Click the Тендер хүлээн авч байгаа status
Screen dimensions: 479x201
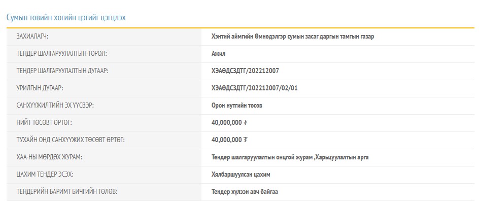[245, 192]
